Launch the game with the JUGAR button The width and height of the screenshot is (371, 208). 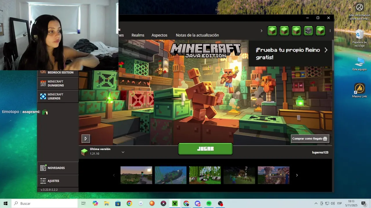click(205, 149)
